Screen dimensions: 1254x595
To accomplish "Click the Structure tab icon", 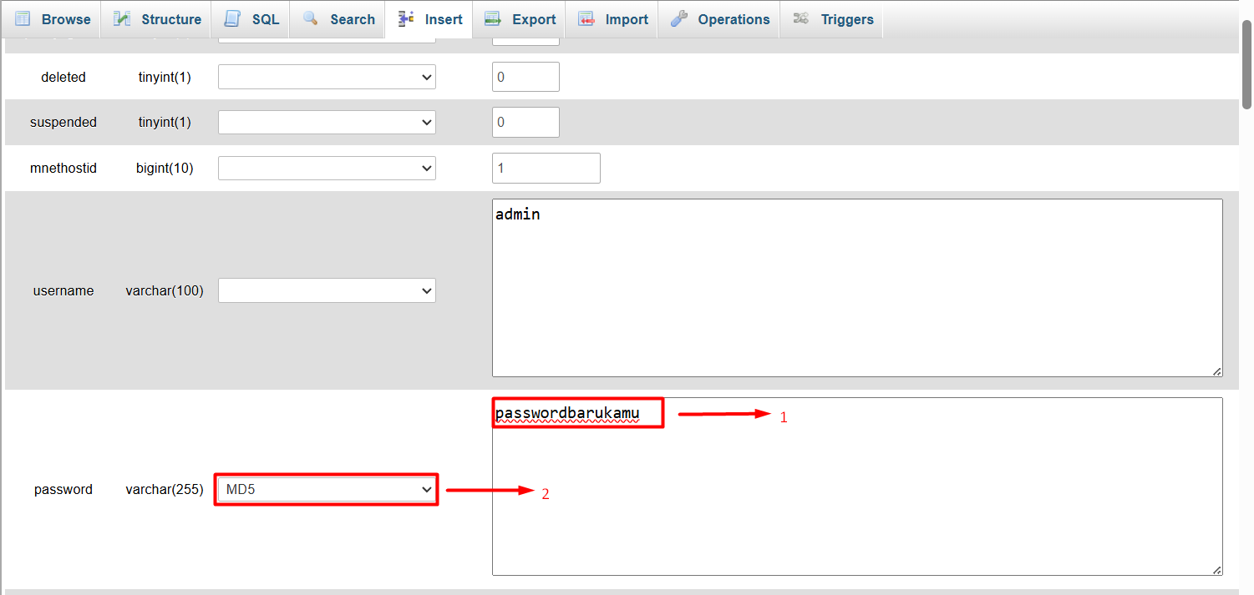I will [122, 19].
